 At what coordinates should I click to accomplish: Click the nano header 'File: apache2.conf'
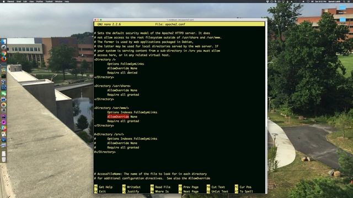tap(170, 24)
